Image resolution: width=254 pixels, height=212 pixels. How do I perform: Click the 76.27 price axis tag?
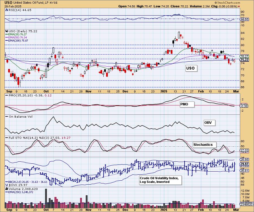pyautogui.click(x=244, y=57)
